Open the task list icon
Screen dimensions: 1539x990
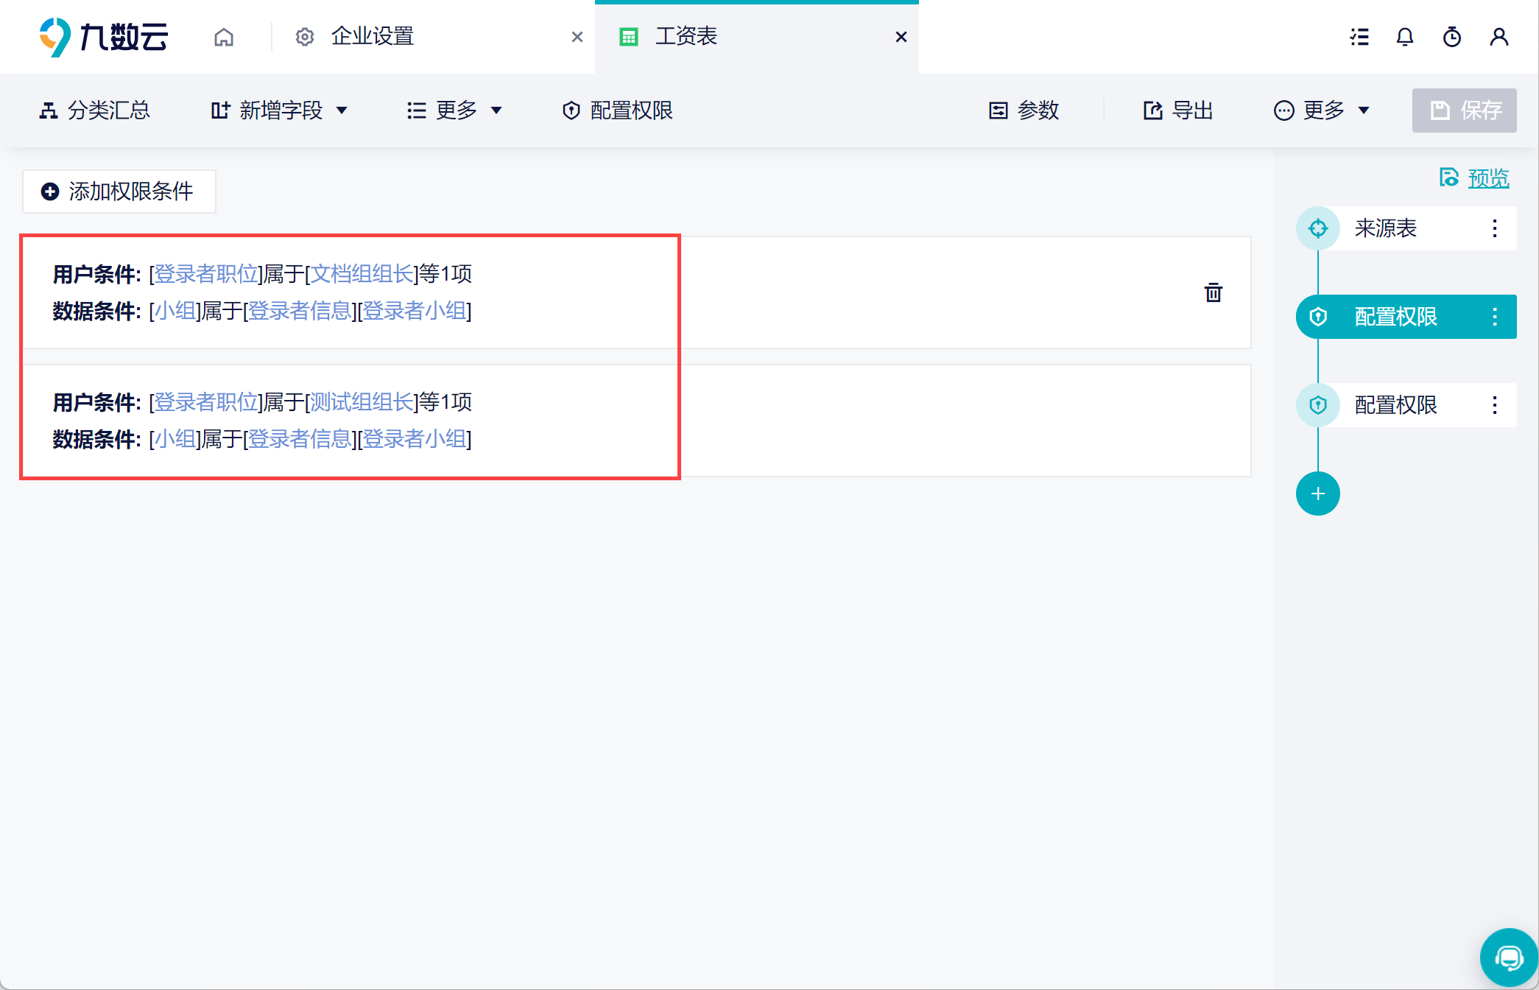[x=1359, y=37]
